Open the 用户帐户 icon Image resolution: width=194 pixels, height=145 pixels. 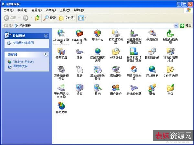116,88
